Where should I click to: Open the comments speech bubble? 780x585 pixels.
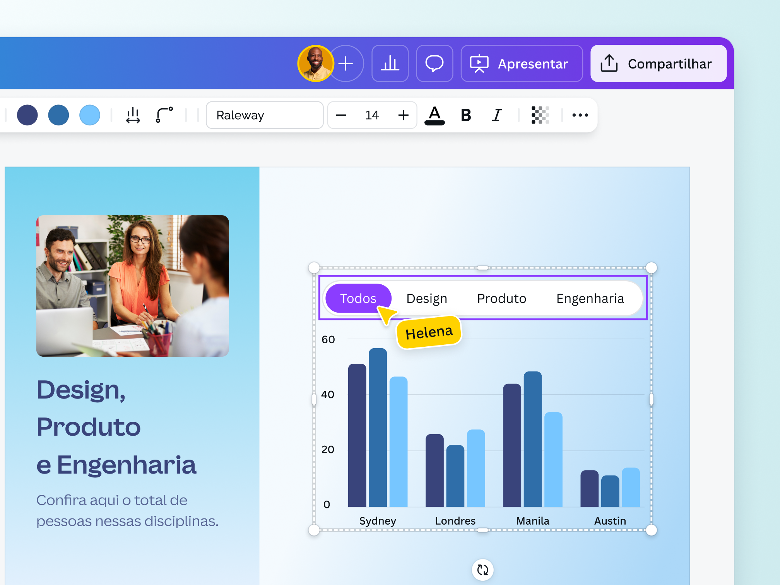tap(434, 63)
